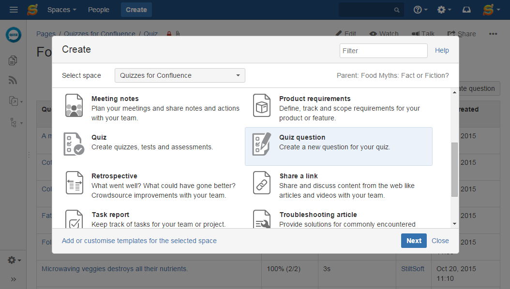Open the space settings gear at sidebar bottom
The width and height of the screenshot is (510, 289).
[11, 260]
